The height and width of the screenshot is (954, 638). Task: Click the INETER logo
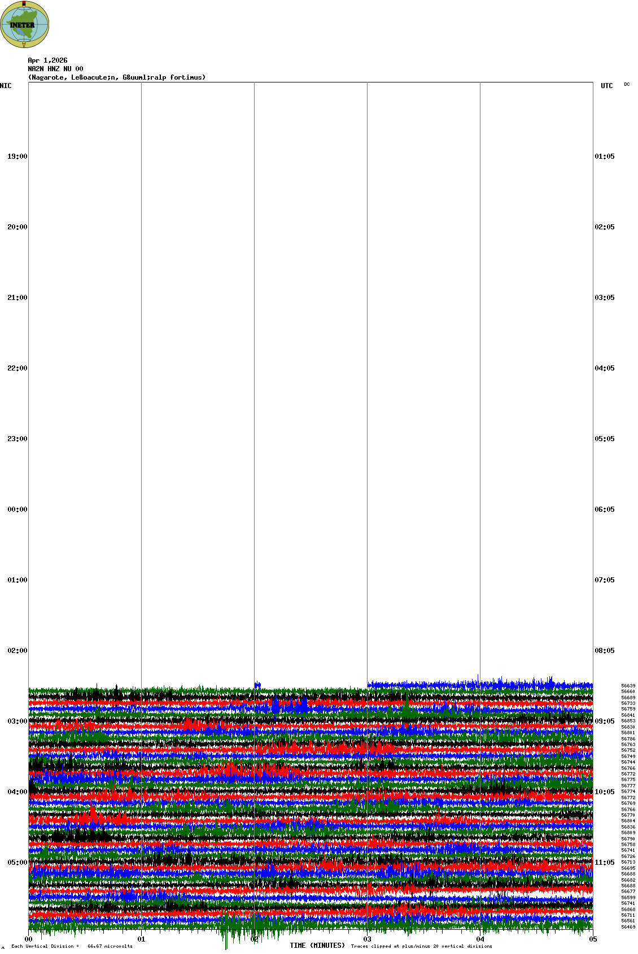[24, 24]
